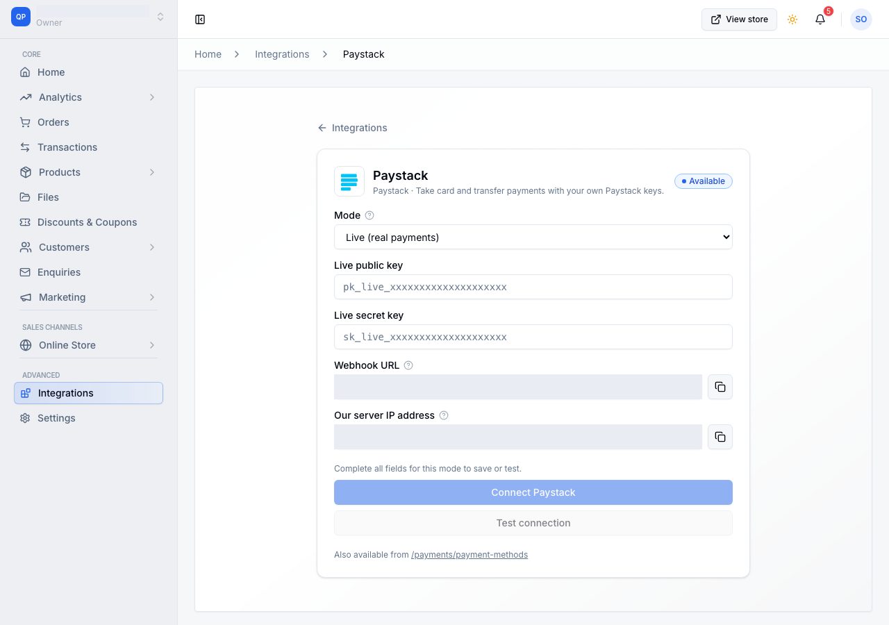Open Enquiries in the sidebar

pos(88,272)
